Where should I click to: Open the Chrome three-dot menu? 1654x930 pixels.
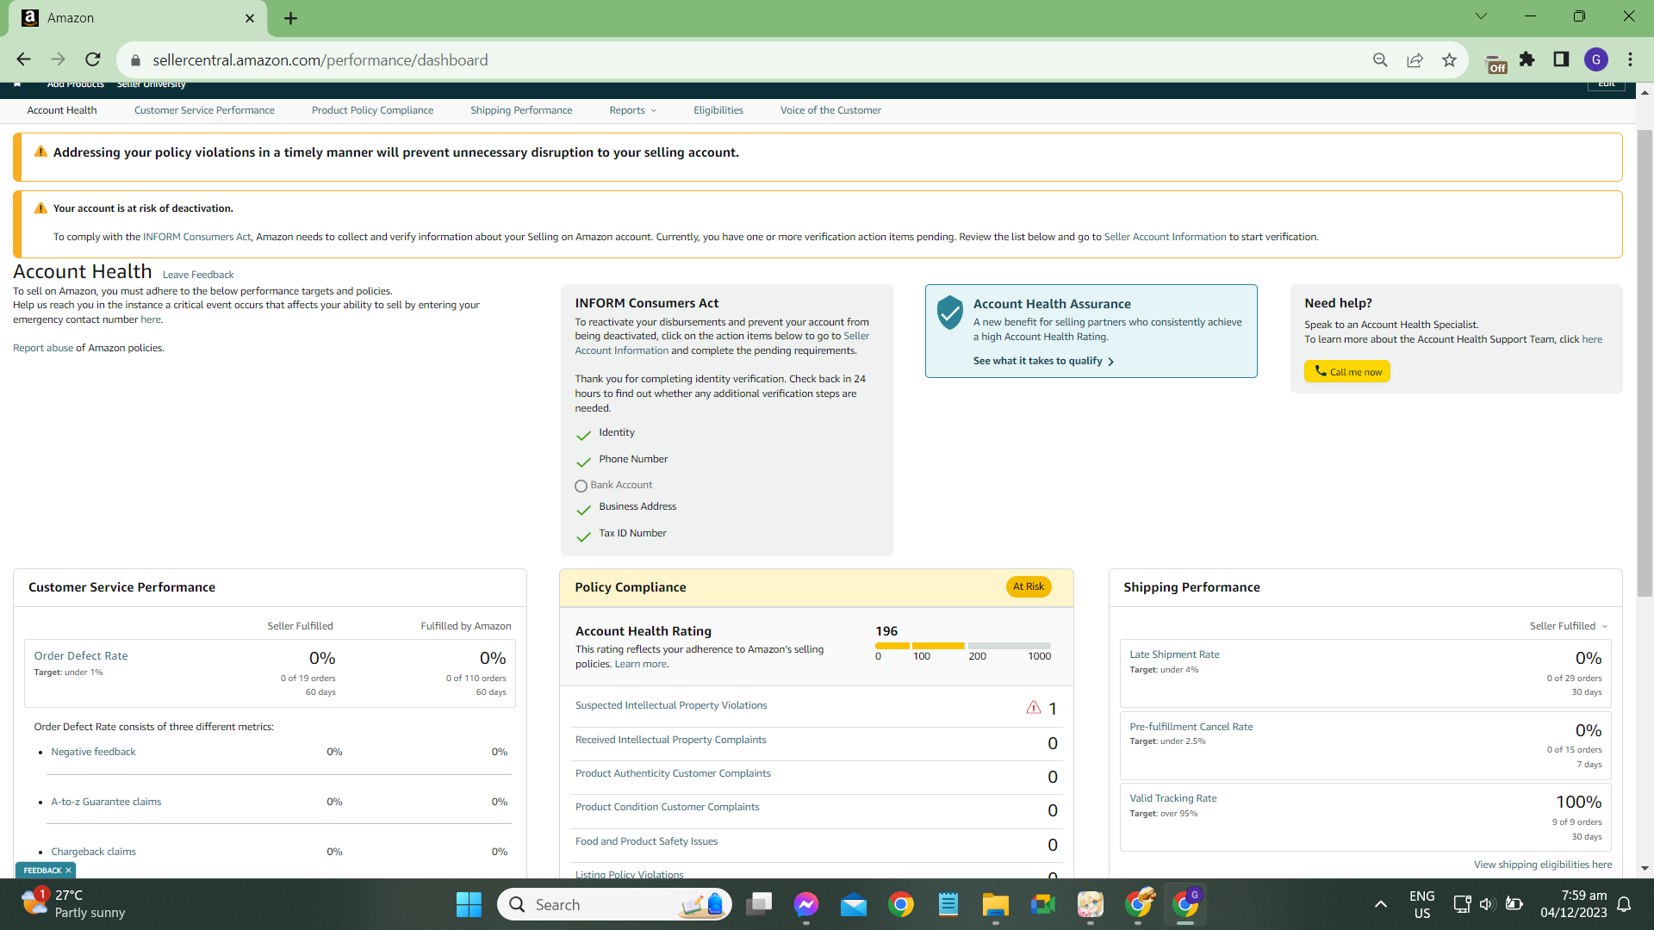tap(1630, 59)
